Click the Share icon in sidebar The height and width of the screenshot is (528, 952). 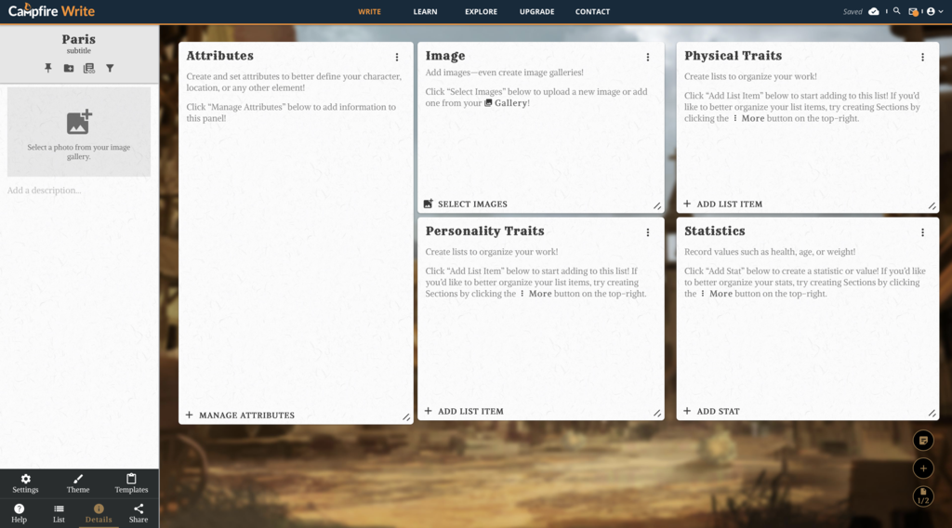pyautogui.click(x=139, y=513)
